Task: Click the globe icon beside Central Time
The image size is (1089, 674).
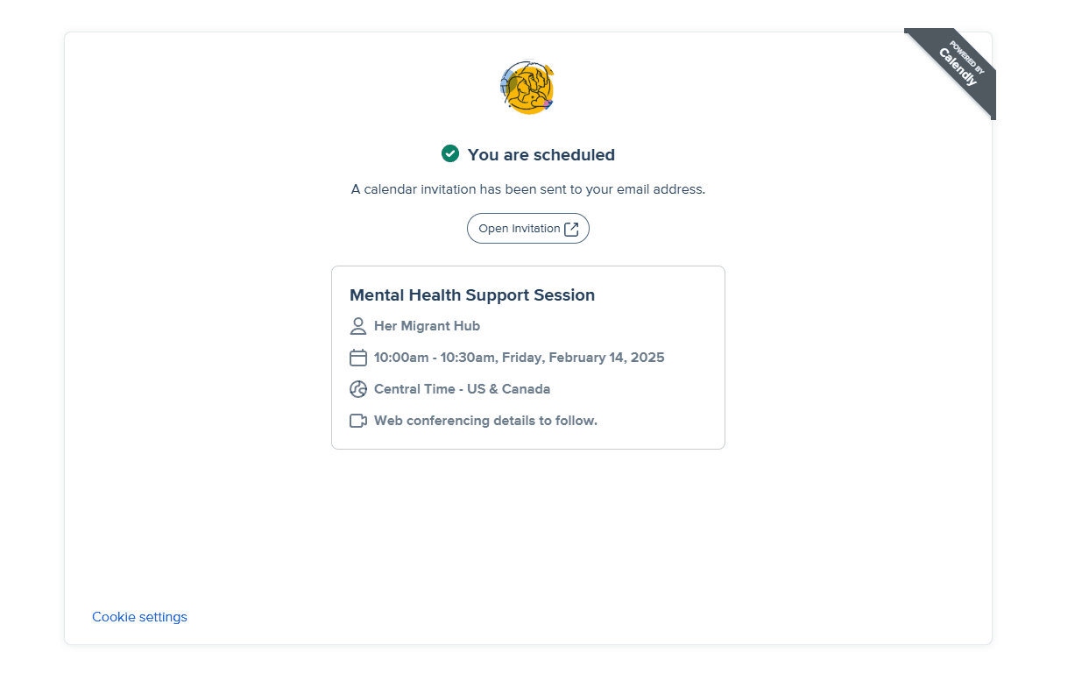Action: [x=357, y=389]
